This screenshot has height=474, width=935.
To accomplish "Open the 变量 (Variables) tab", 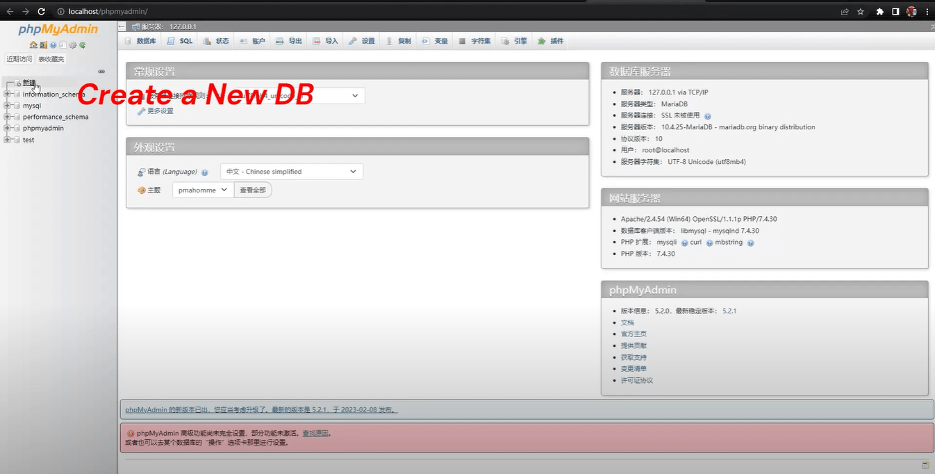I will [435, 41].
